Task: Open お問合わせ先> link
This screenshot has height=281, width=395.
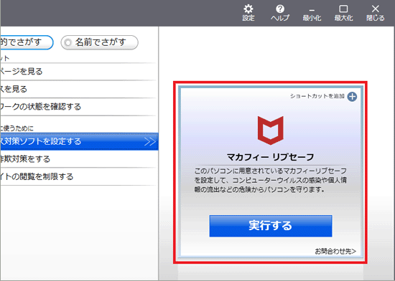Action: pyautogui.click(x=335, y=251)
